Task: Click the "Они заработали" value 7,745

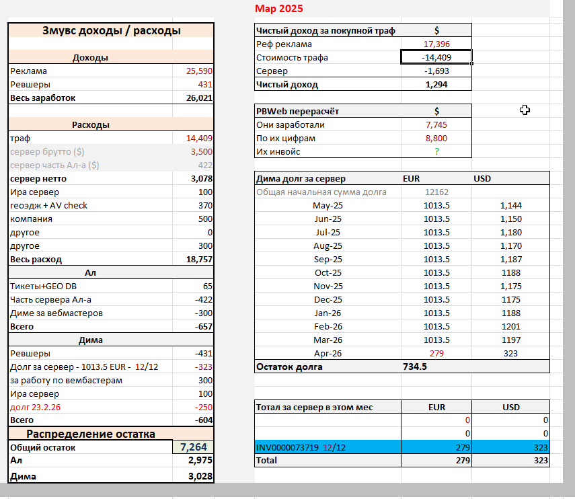Action: pos(436,124)
